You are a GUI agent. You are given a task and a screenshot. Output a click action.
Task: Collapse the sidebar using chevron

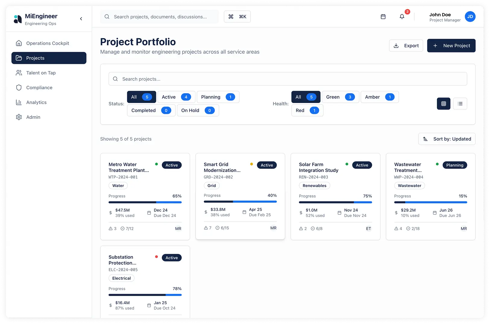tap(81, 19)
